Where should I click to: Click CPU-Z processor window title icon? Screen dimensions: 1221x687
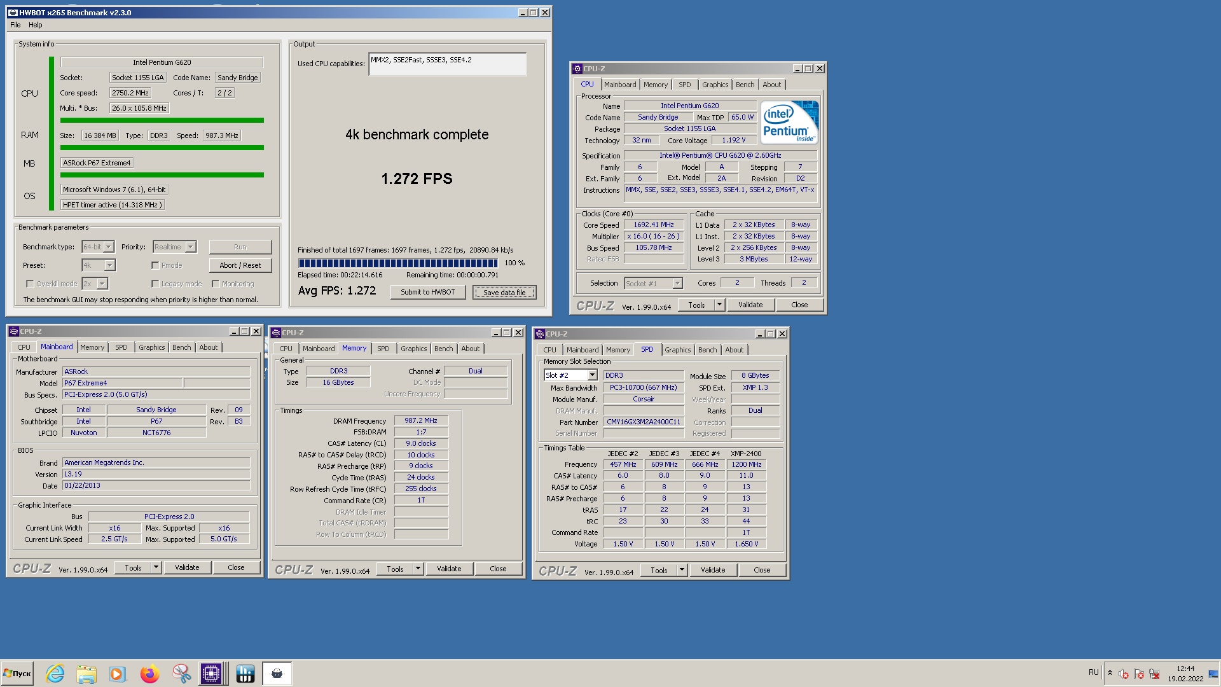click(x=577, y=69)
